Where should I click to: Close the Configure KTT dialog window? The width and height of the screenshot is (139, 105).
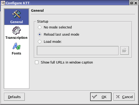point(136,3)
